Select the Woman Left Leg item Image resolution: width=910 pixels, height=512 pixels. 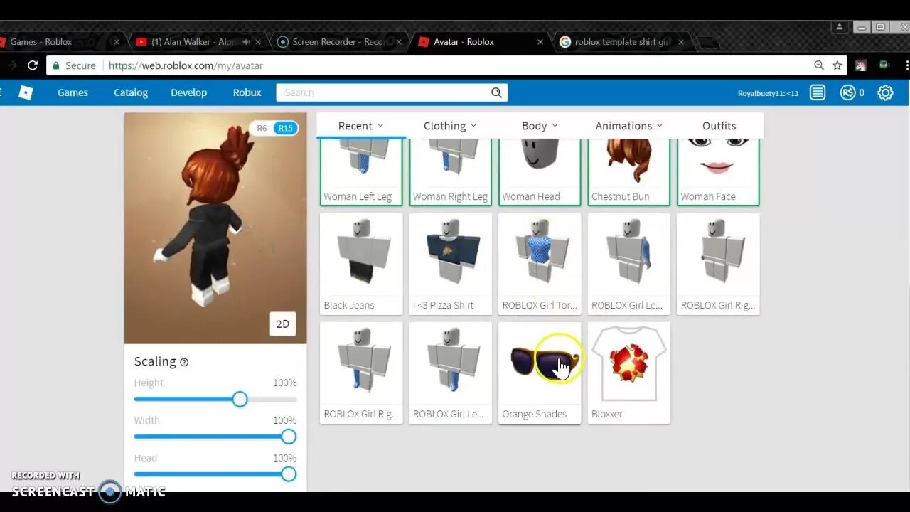(x=361, y=172)
